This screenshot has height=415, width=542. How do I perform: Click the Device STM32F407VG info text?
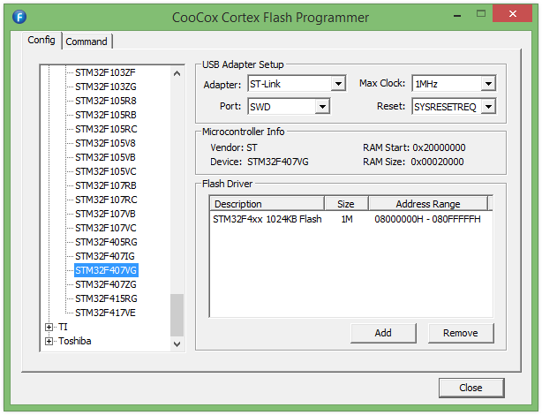coord(260,162)
